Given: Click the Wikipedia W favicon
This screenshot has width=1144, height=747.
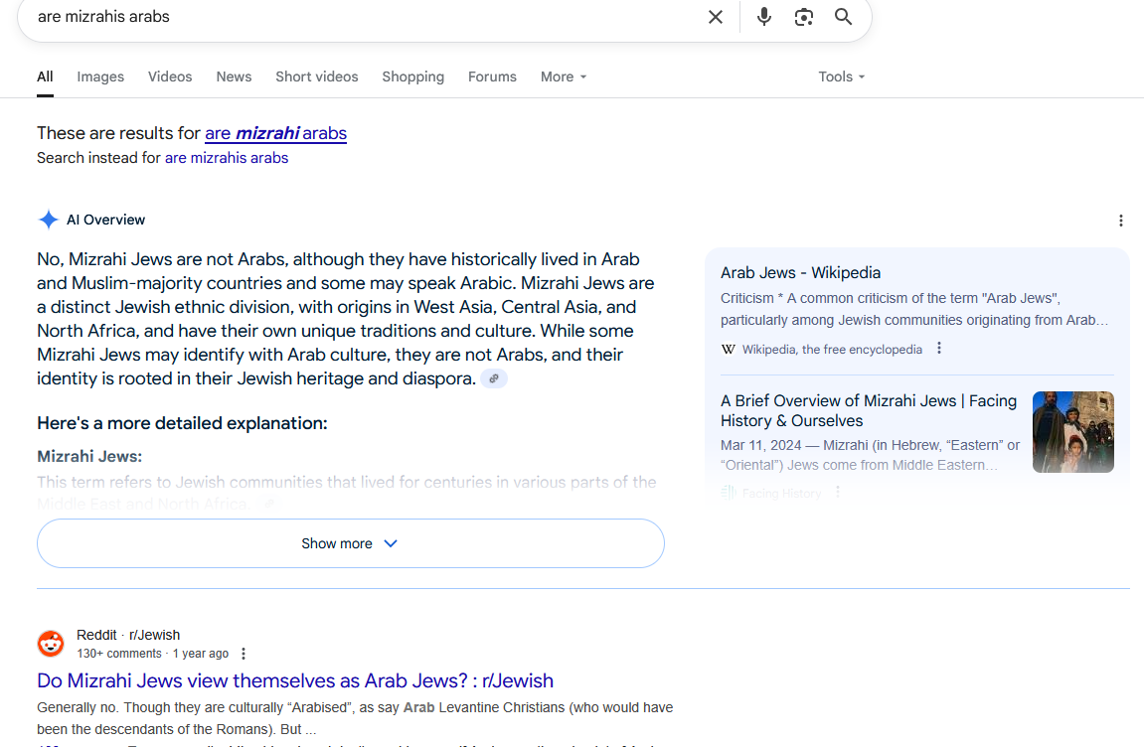Looking at the screenshot, I should pyautogui.click(x=729, y=350).
